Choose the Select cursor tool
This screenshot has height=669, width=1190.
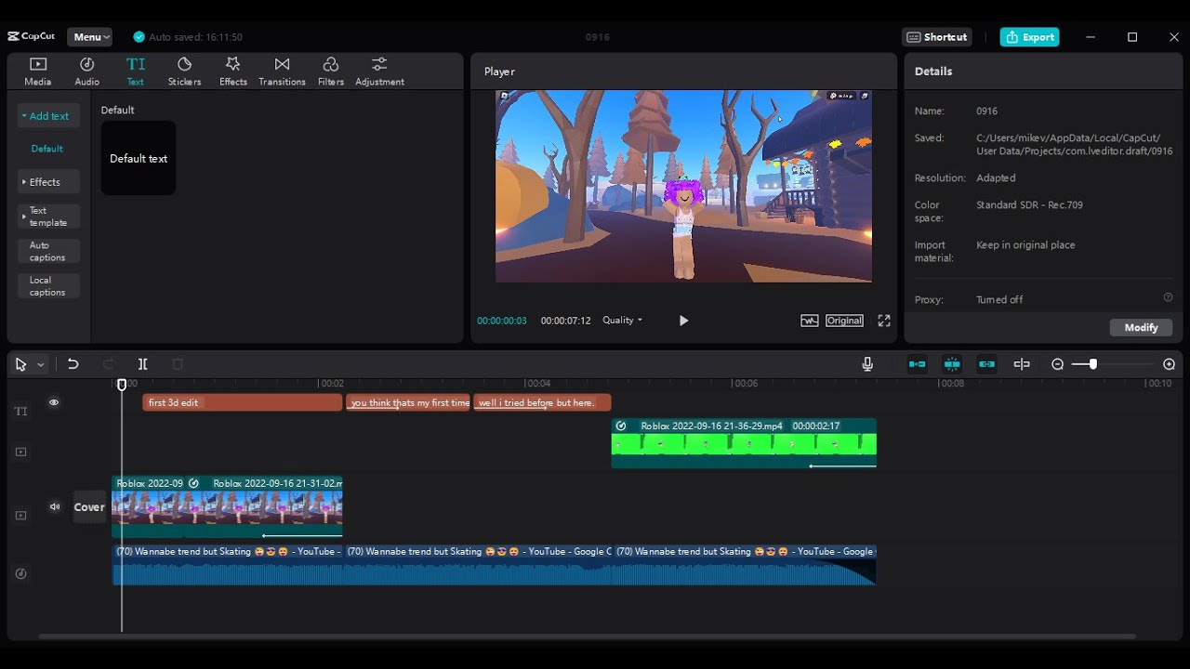tap(20, 364)
